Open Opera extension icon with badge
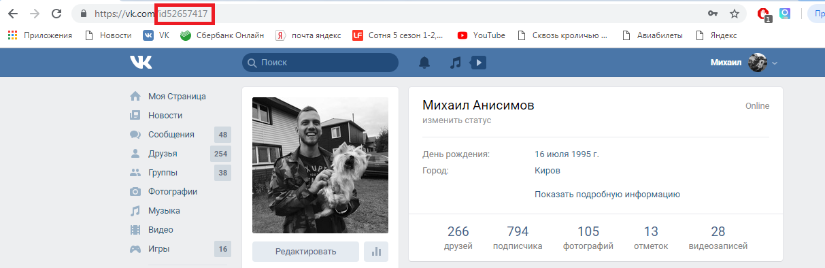 (764, 14)
